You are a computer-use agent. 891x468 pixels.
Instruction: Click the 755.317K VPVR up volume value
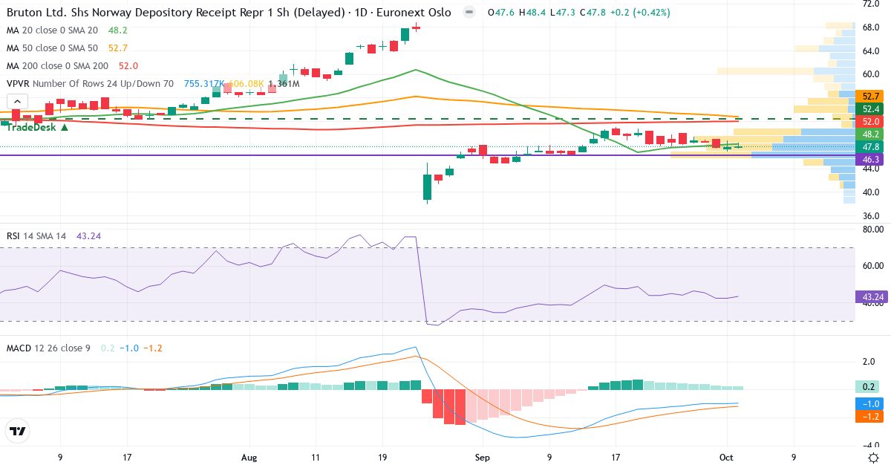pyautogui.click(x=205, y=84)
